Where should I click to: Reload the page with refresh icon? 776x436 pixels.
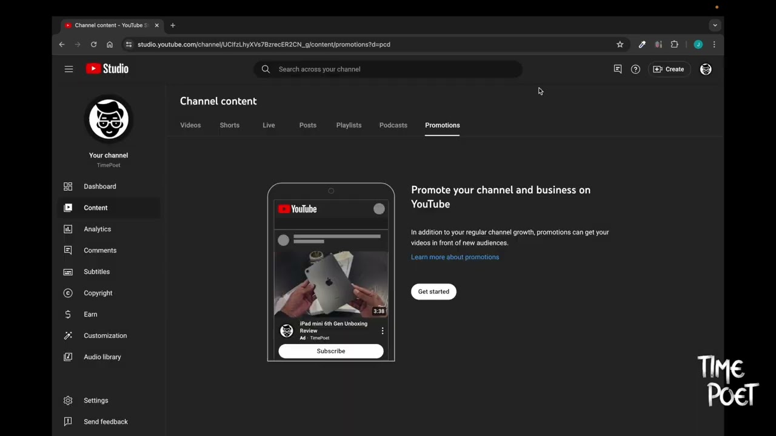coord(93,44)
